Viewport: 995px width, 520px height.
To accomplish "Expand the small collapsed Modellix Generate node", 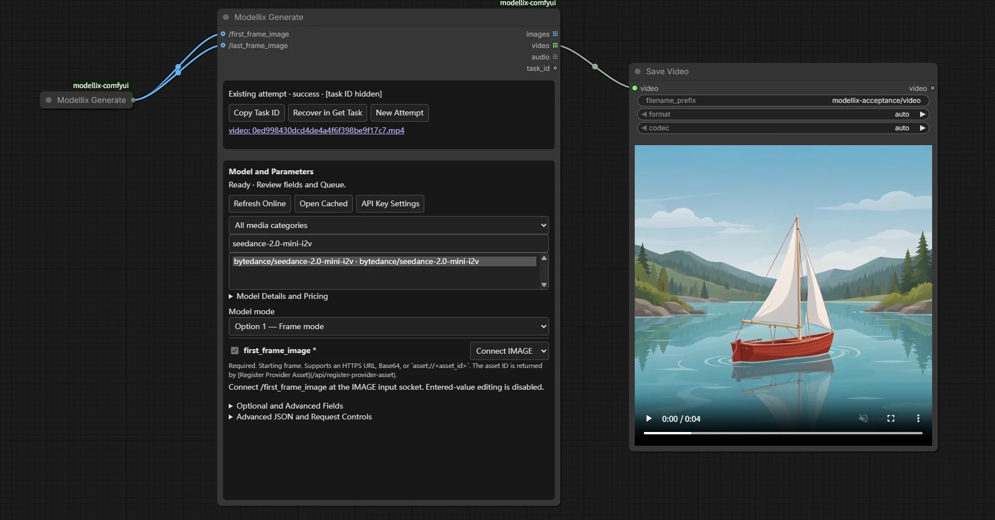I will pyautogui.click(x=49, y=100).
